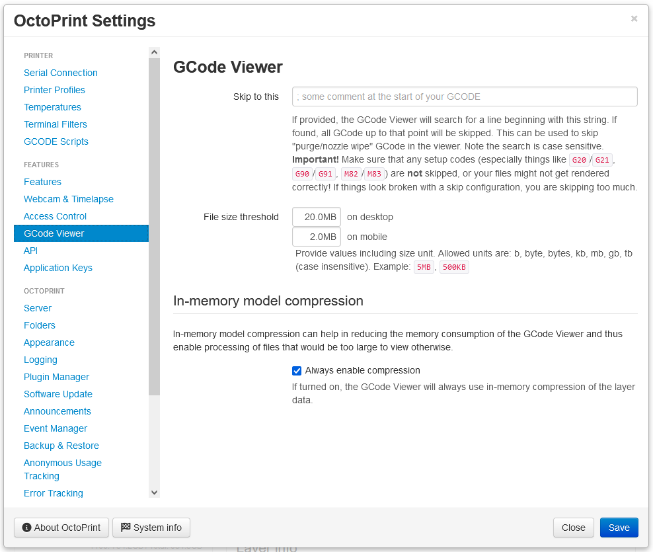Switch to the API settings section
This screenshot has width=653, height=552.
click(x=31, y=251)
